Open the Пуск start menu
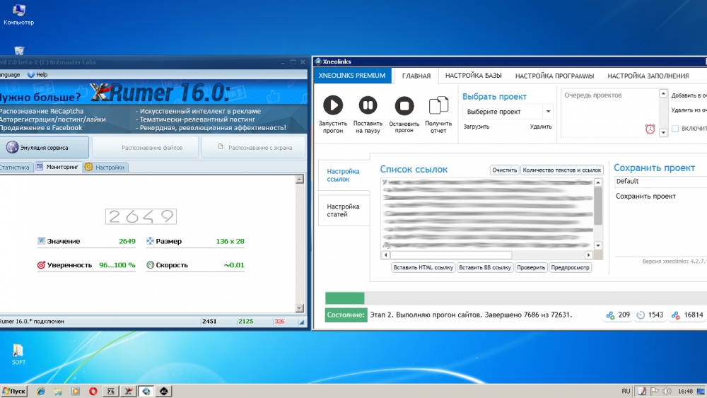Viewport: 707px width, 398px height. point(14,391)
